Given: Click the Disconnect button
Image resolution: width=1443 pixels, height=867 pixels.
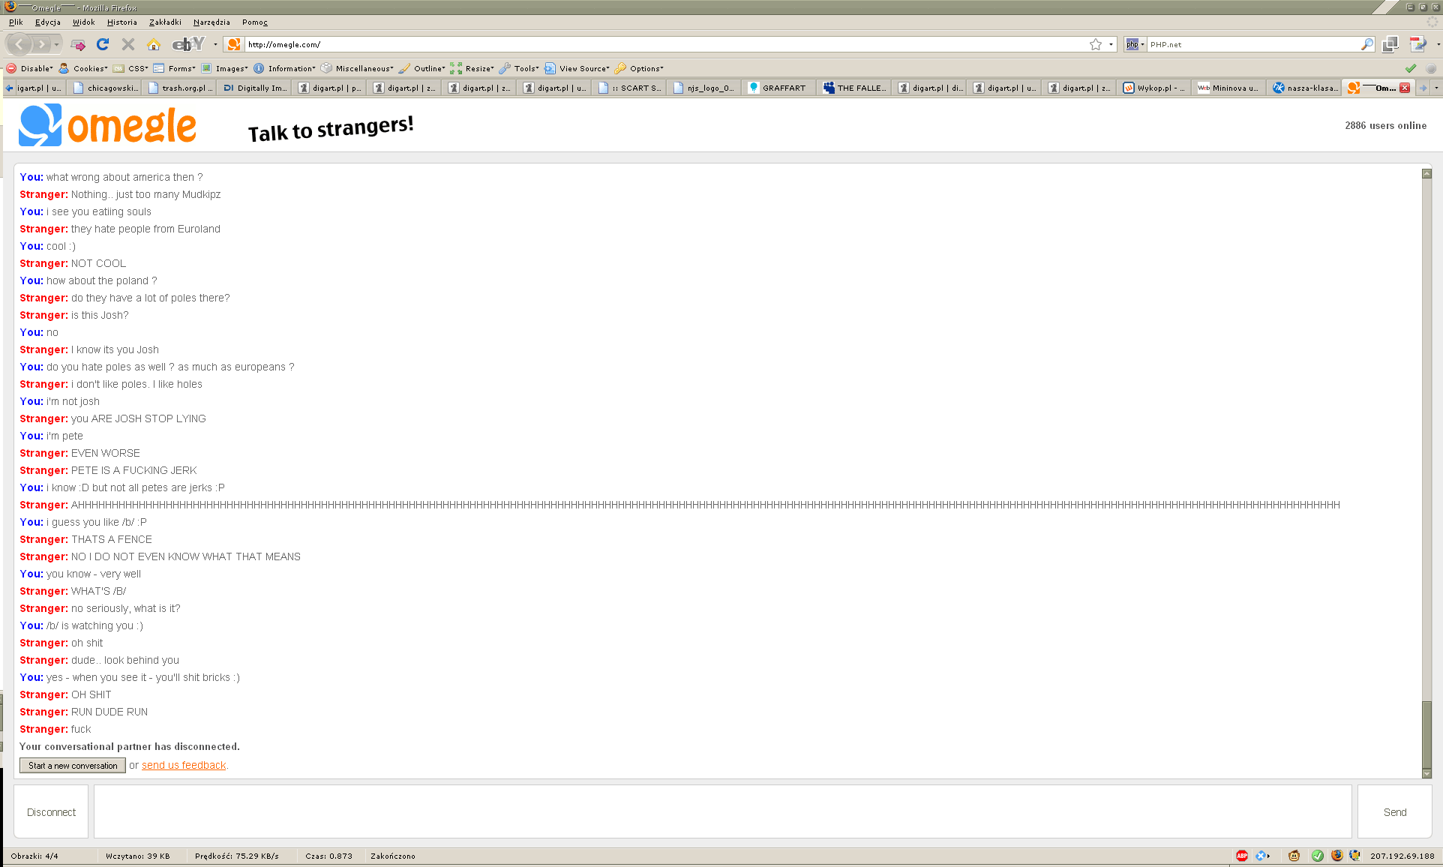Looking at the screenshot, I should click(x=51, y=811).
